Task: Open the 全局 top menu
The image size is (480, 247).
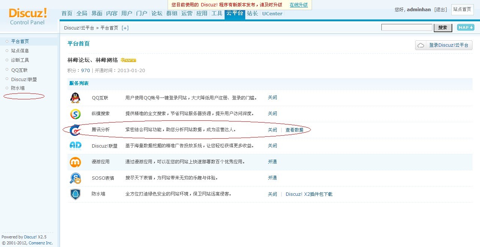Action: [82, 13]
